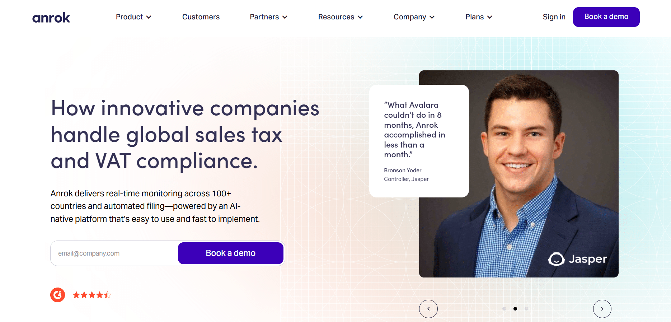Click the Jasper logo on photo

pyautogui.click(x=577, y=259)
